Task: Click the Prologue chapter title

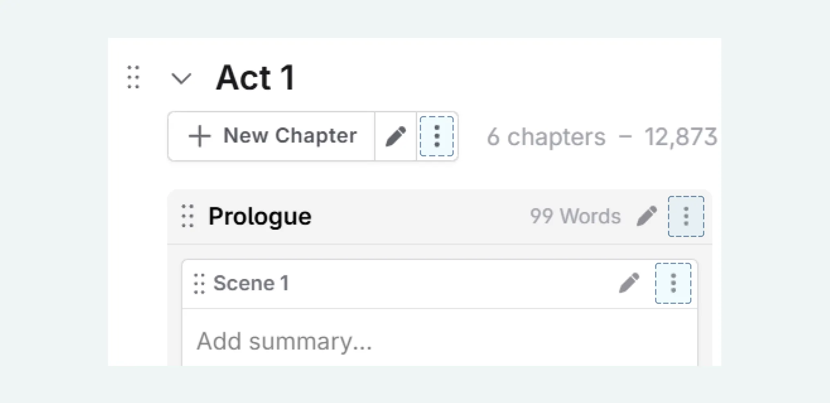Action: pos(260,216)
